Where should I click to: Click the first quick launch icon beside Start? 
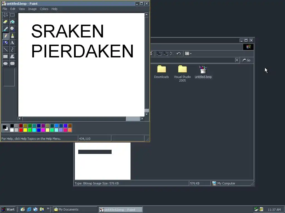23,209
